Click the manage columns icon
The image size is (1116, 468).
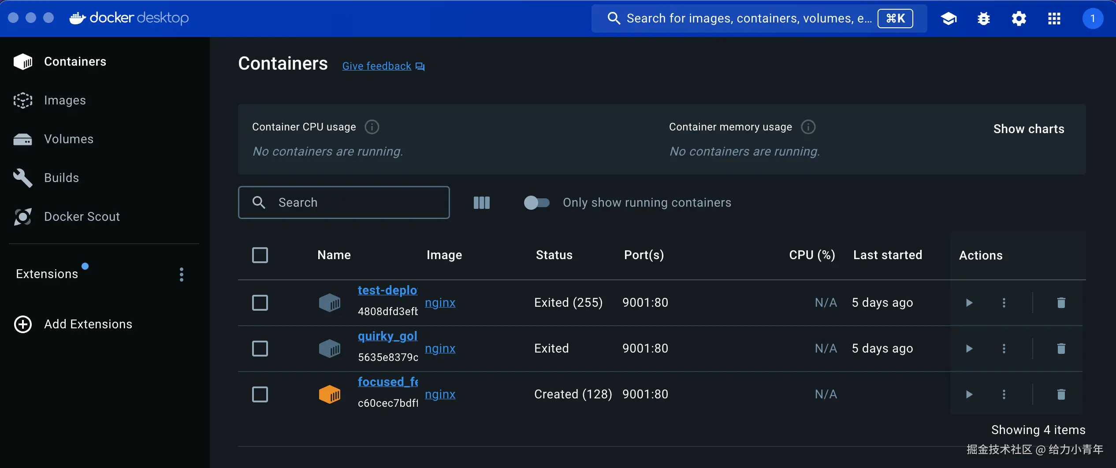[481, 203]
